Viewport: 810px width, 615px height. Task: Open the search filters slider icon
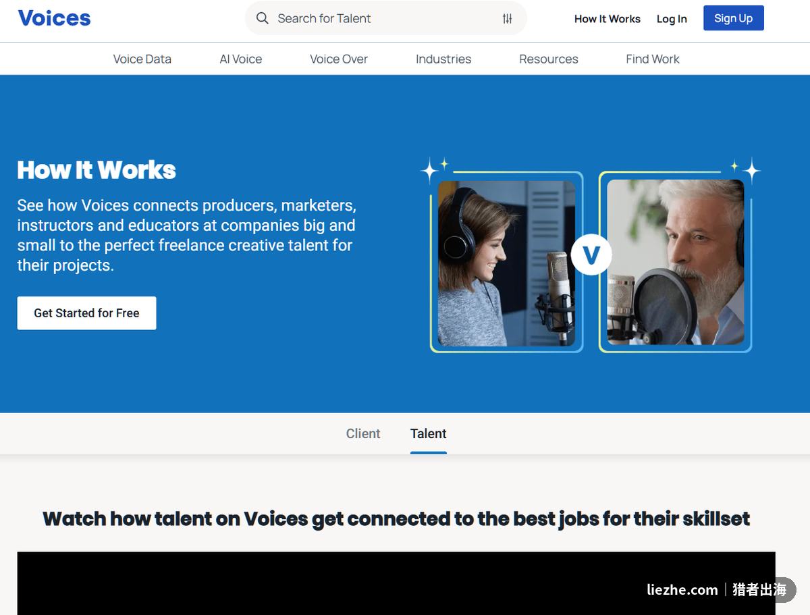coord(508,19)
